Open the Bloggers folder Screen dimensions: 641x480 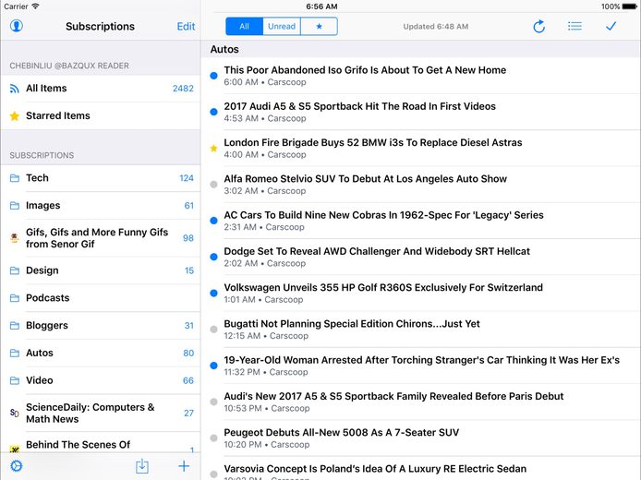click(101, 326)
